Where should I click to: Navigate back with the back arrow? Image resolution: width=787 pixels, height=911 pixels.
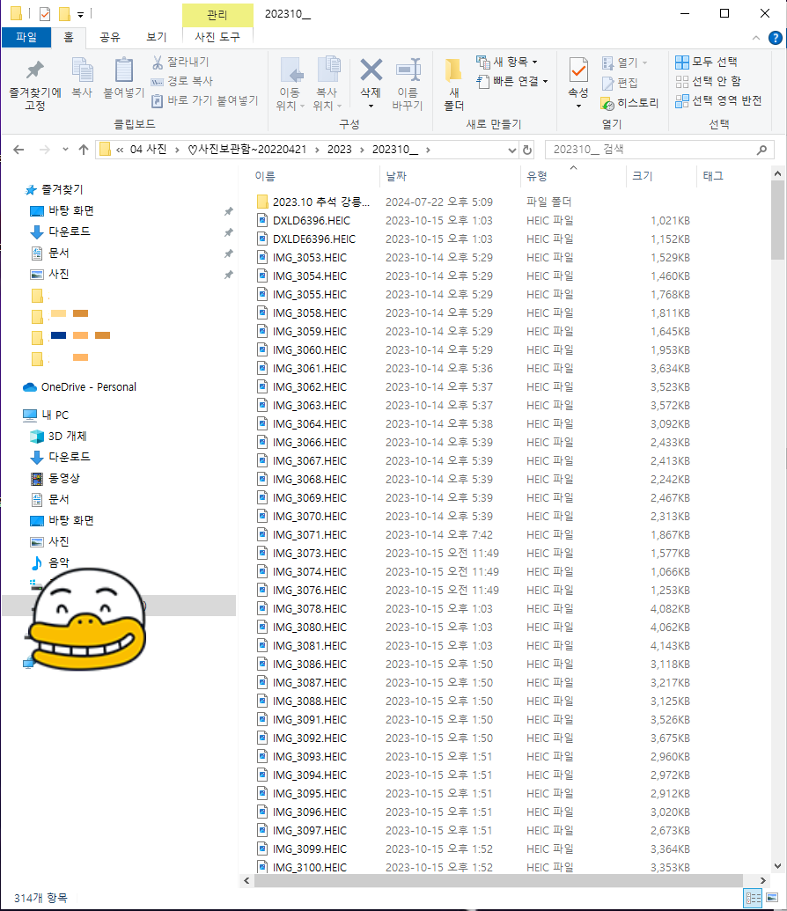point(18,150)
